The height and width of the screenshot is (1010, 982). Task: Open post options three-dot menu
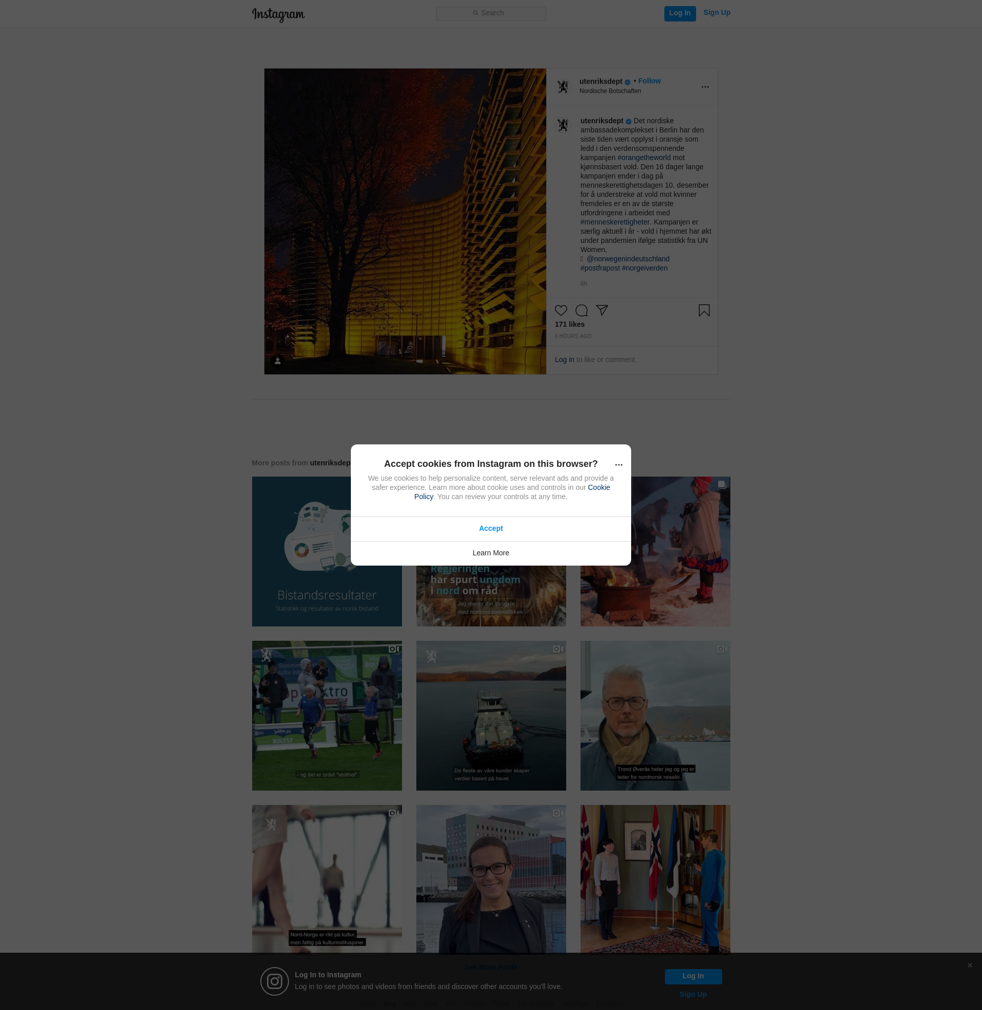pos(704,87)
